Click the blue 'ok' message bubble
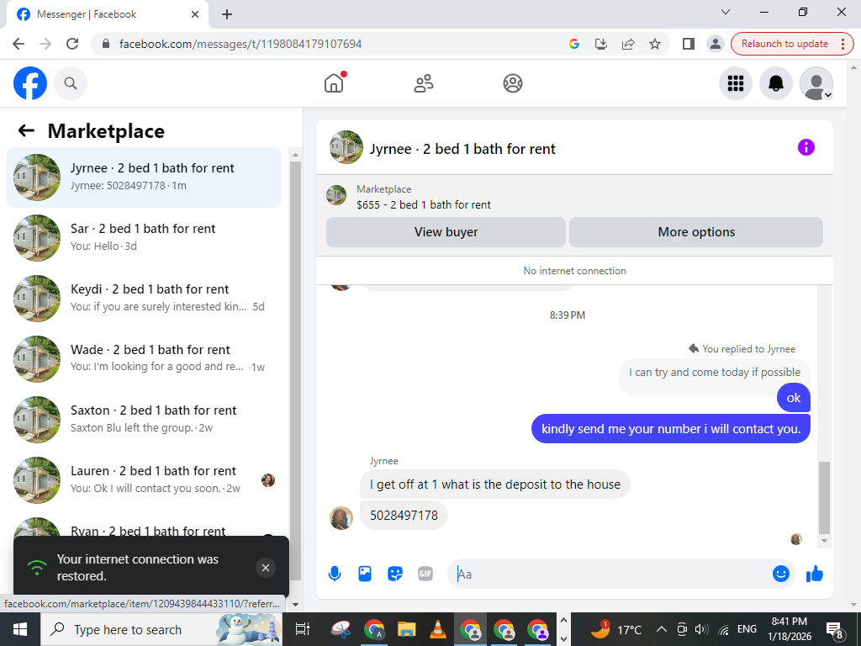Viewport: 861px width, 646px height. click(x=794, y=398)
